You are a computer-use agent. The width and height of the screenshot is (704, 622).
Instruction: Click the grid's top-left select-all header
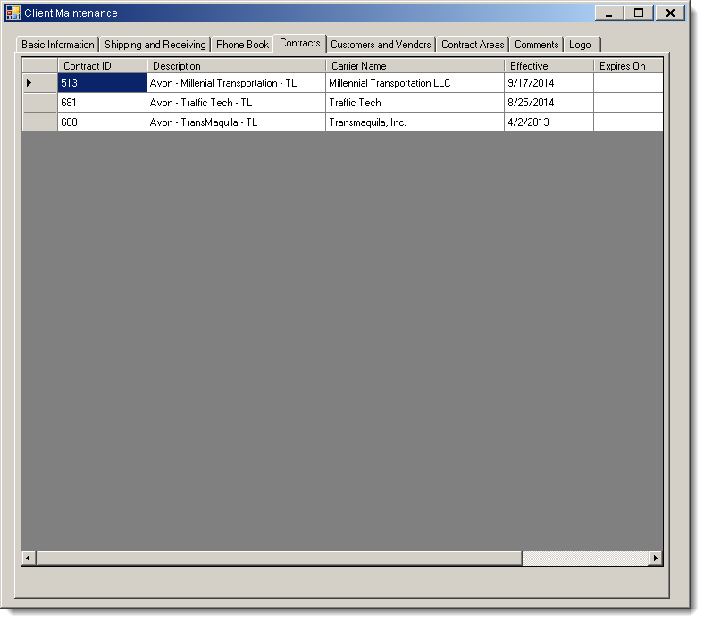pos(39,66)
